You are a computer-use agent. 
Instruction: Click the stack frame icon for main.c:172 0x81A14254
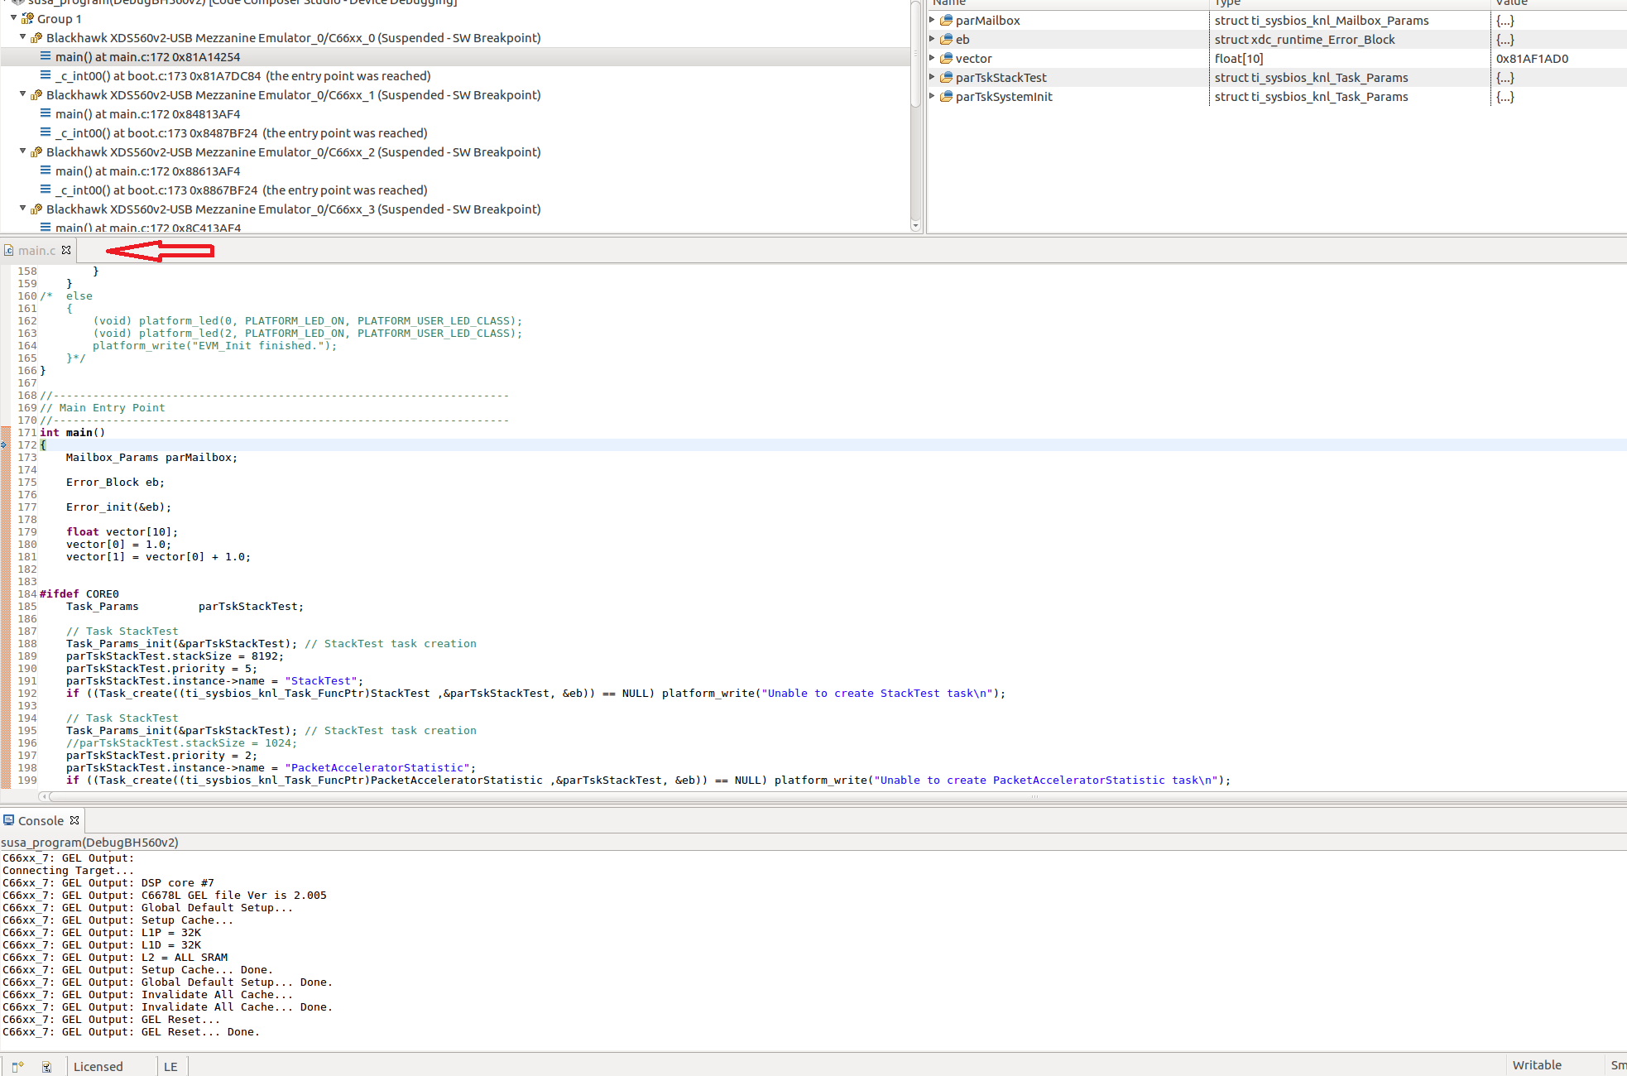coord(46,56)
